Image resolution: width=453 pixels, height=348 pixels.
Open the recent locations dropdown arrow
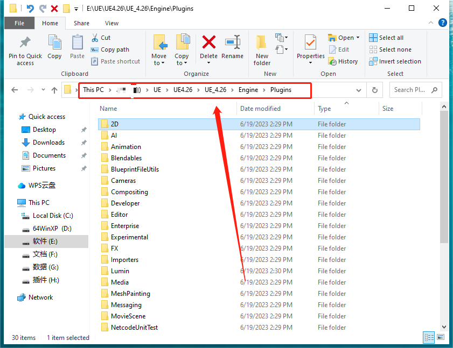pos(43,90)
